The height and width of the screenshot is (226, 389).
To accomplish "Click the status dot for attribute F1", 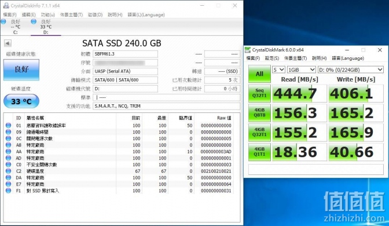I will (9, 191).
